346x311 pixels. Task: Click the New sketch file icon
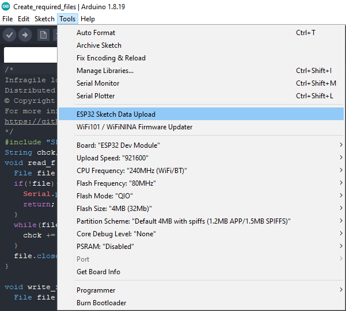point(43,35)
